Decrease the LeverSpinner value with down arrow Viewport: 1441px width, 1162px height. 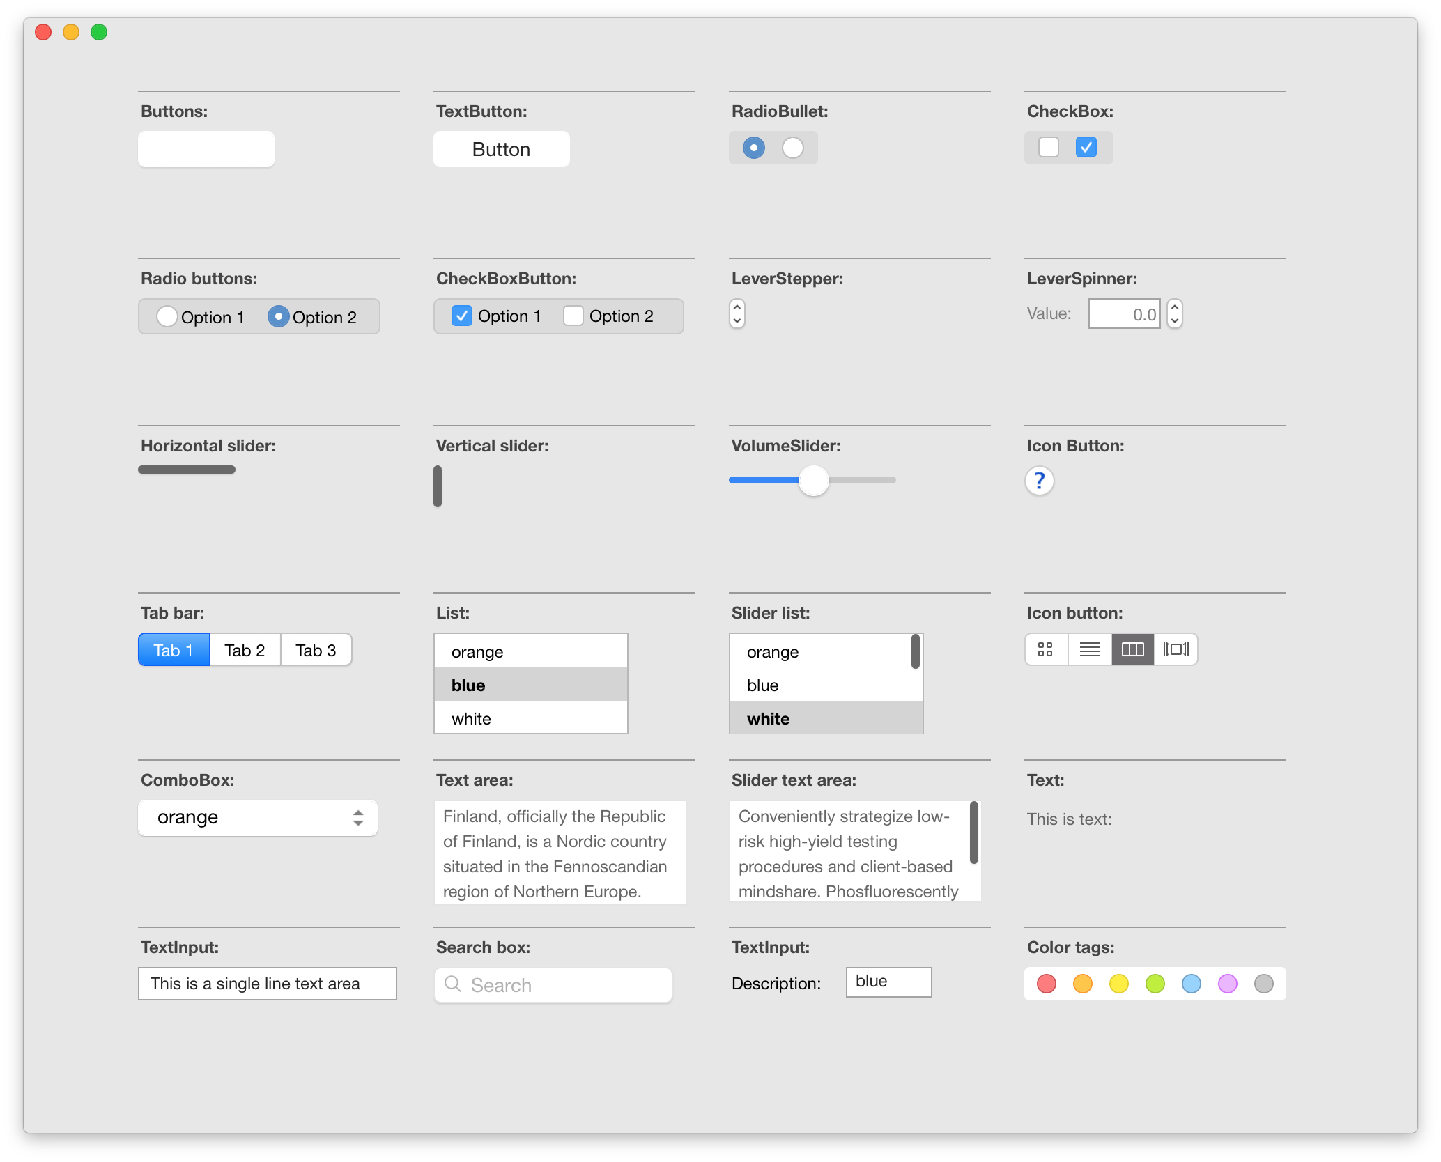click(x=1175, y=320)
